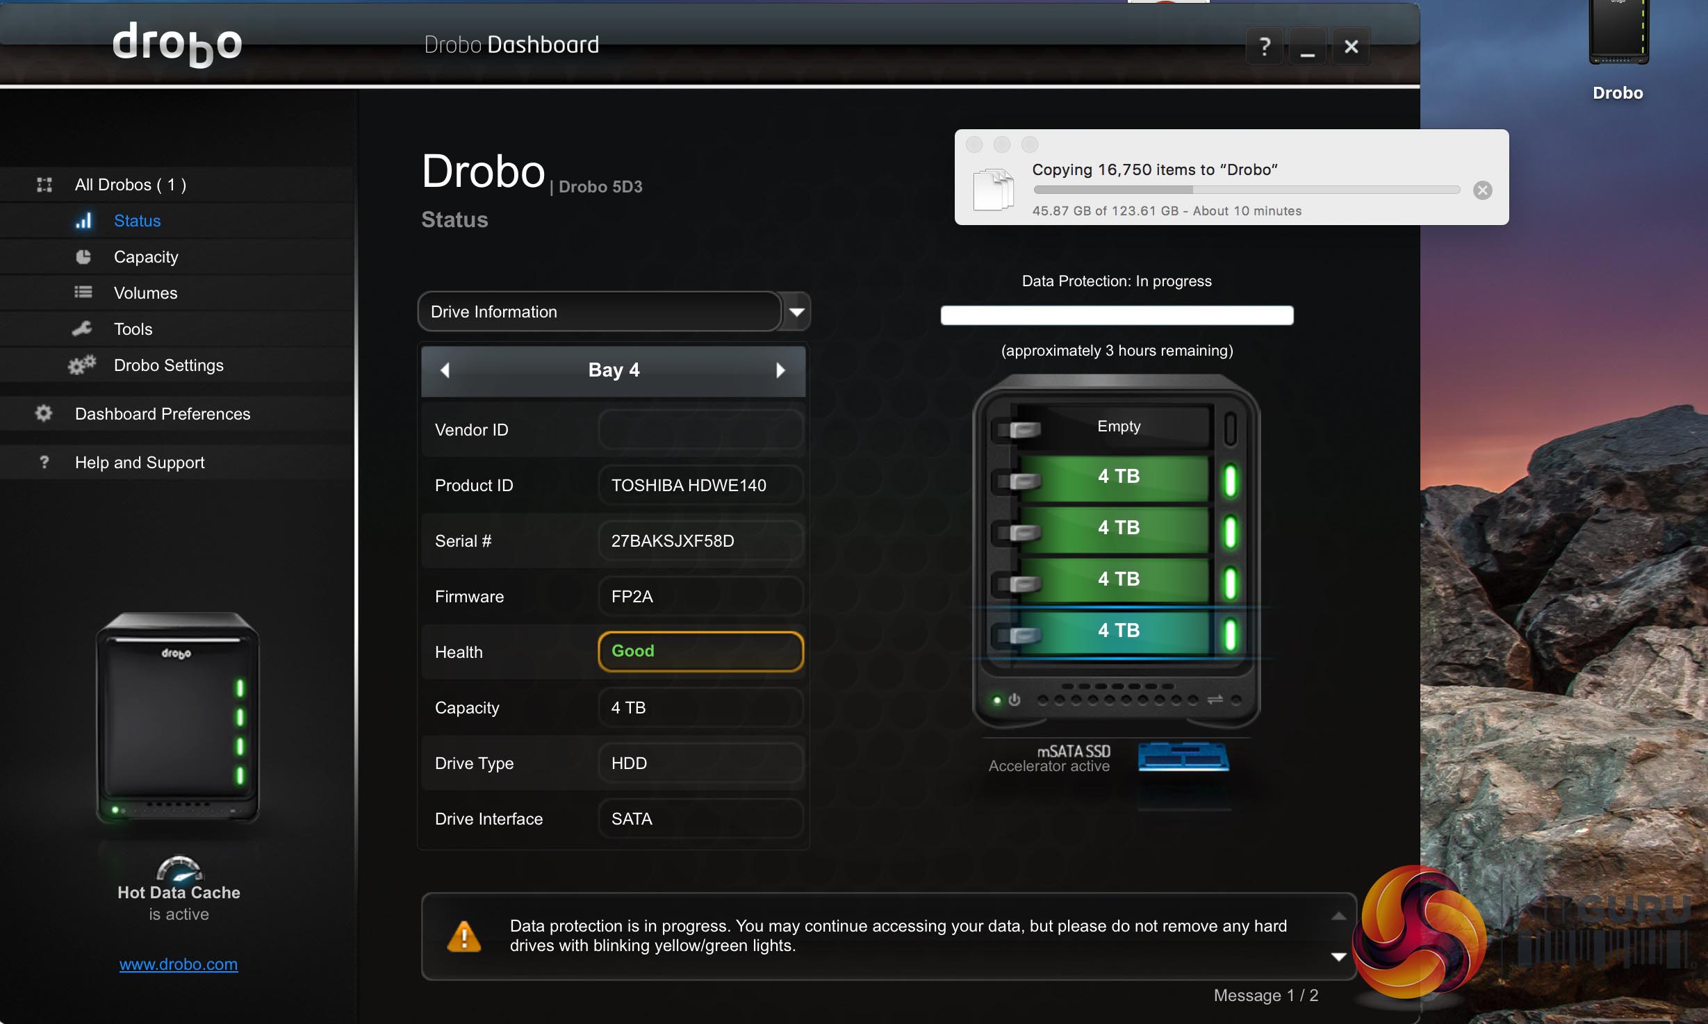Open the www.drobo.com link
This screenshot has width=1708, height=1024.
tap(179, 964)
